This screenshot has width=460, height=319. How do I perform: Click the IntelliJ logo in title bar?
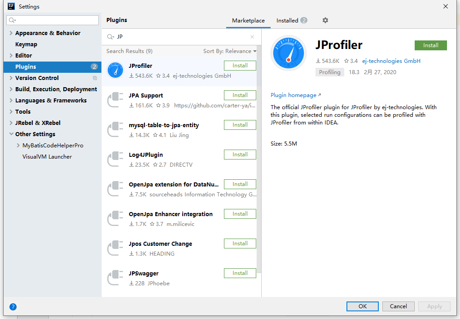pyautogui.click(x=11, y=6)
